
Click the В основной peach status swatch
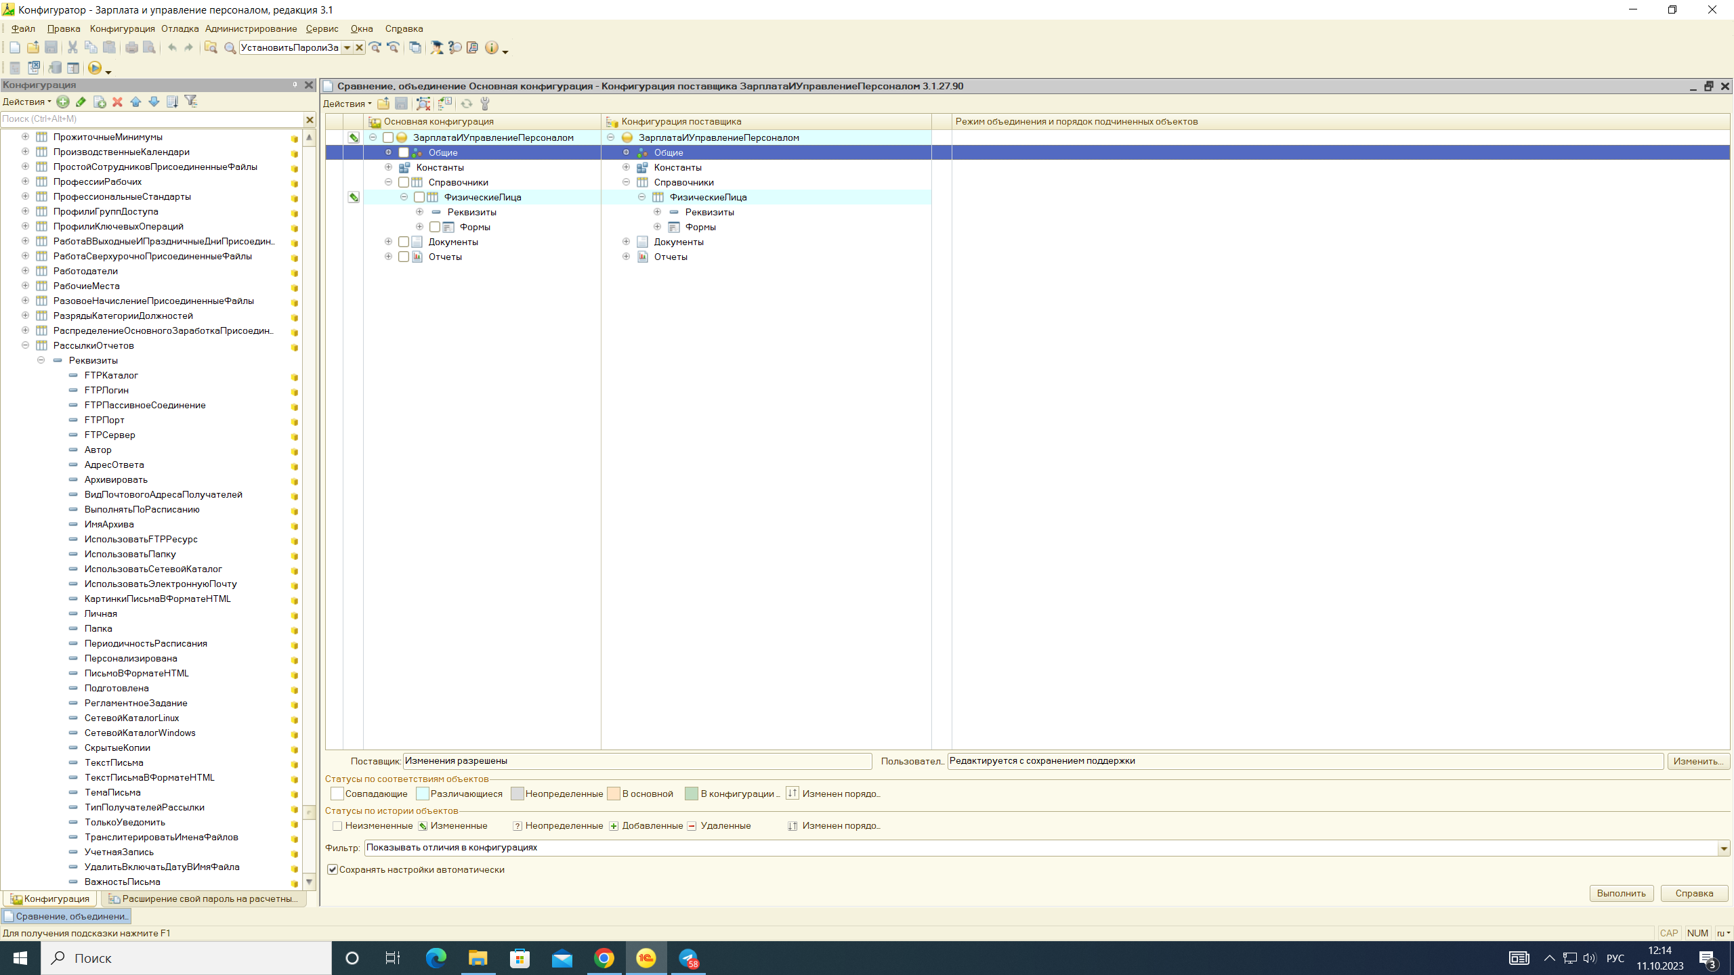[x=614, y=794]
